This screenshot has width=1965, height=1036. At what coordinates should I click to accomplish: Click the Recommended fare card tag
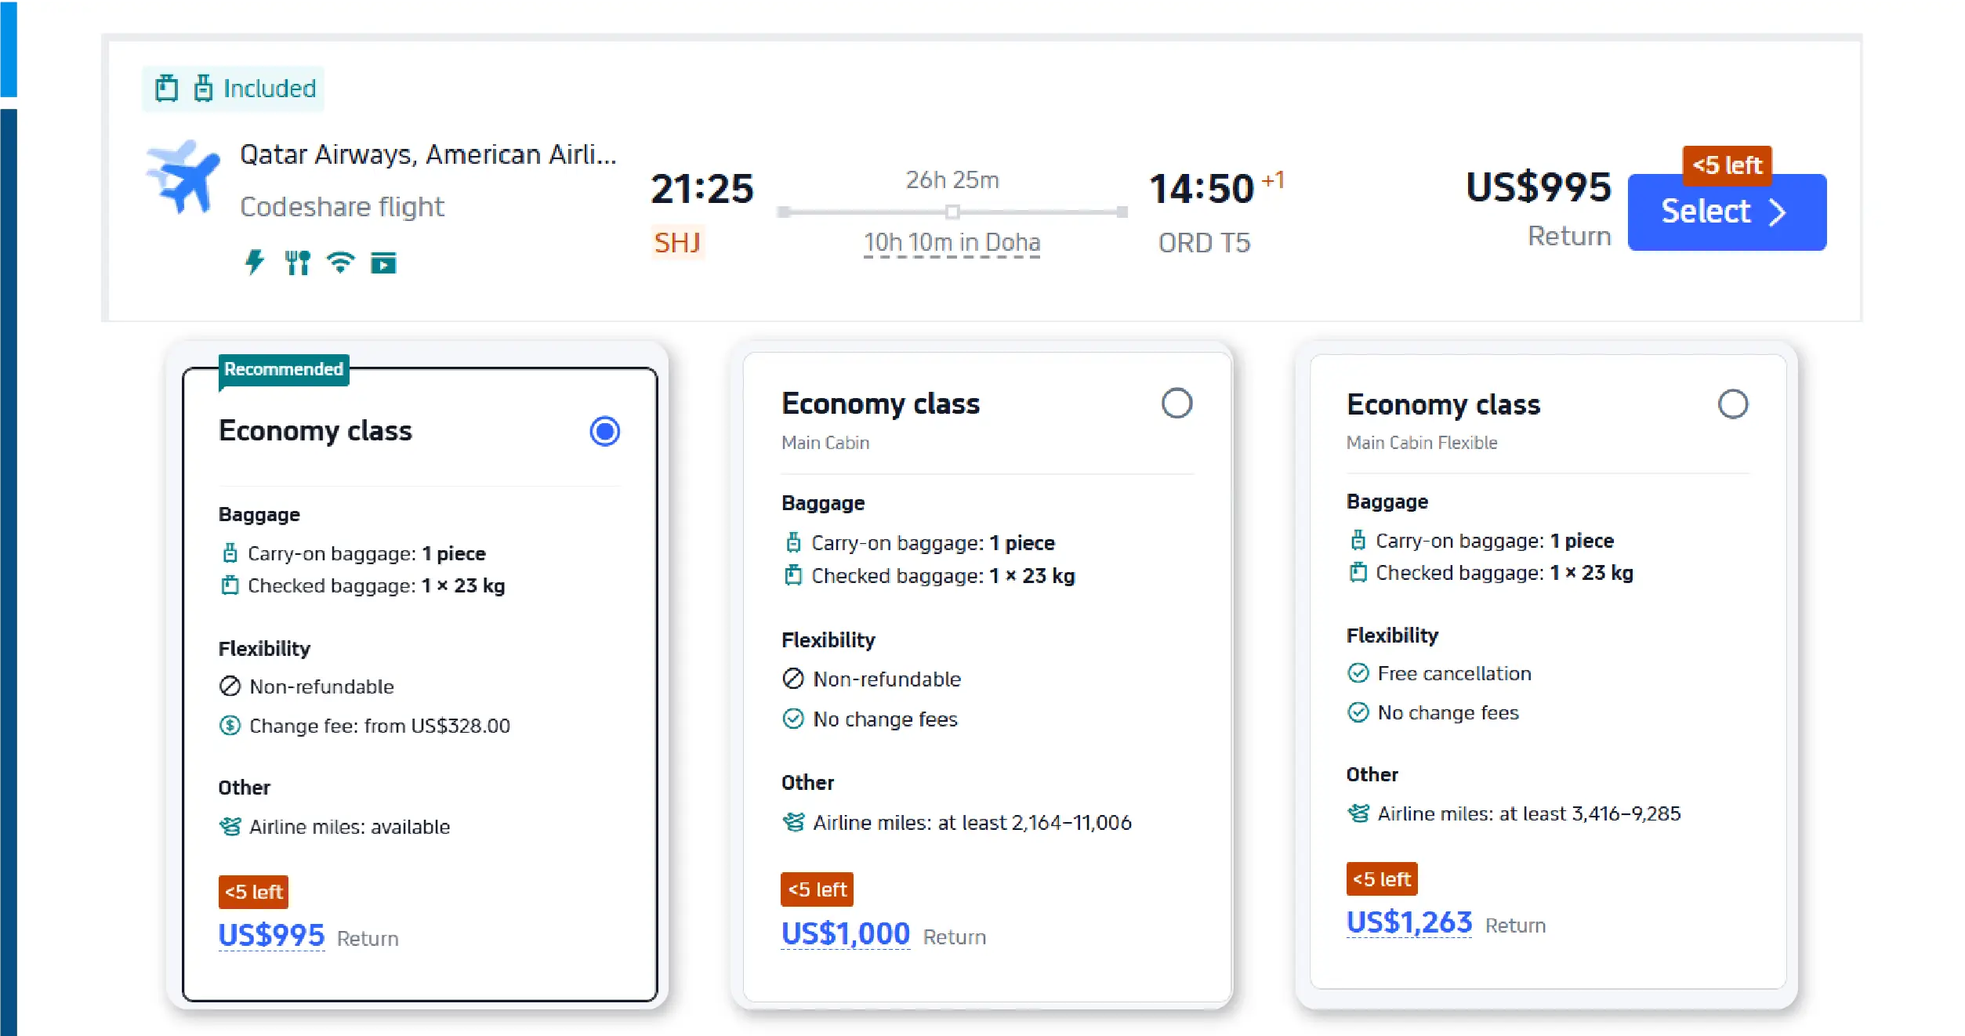click(x=284, y=369)
